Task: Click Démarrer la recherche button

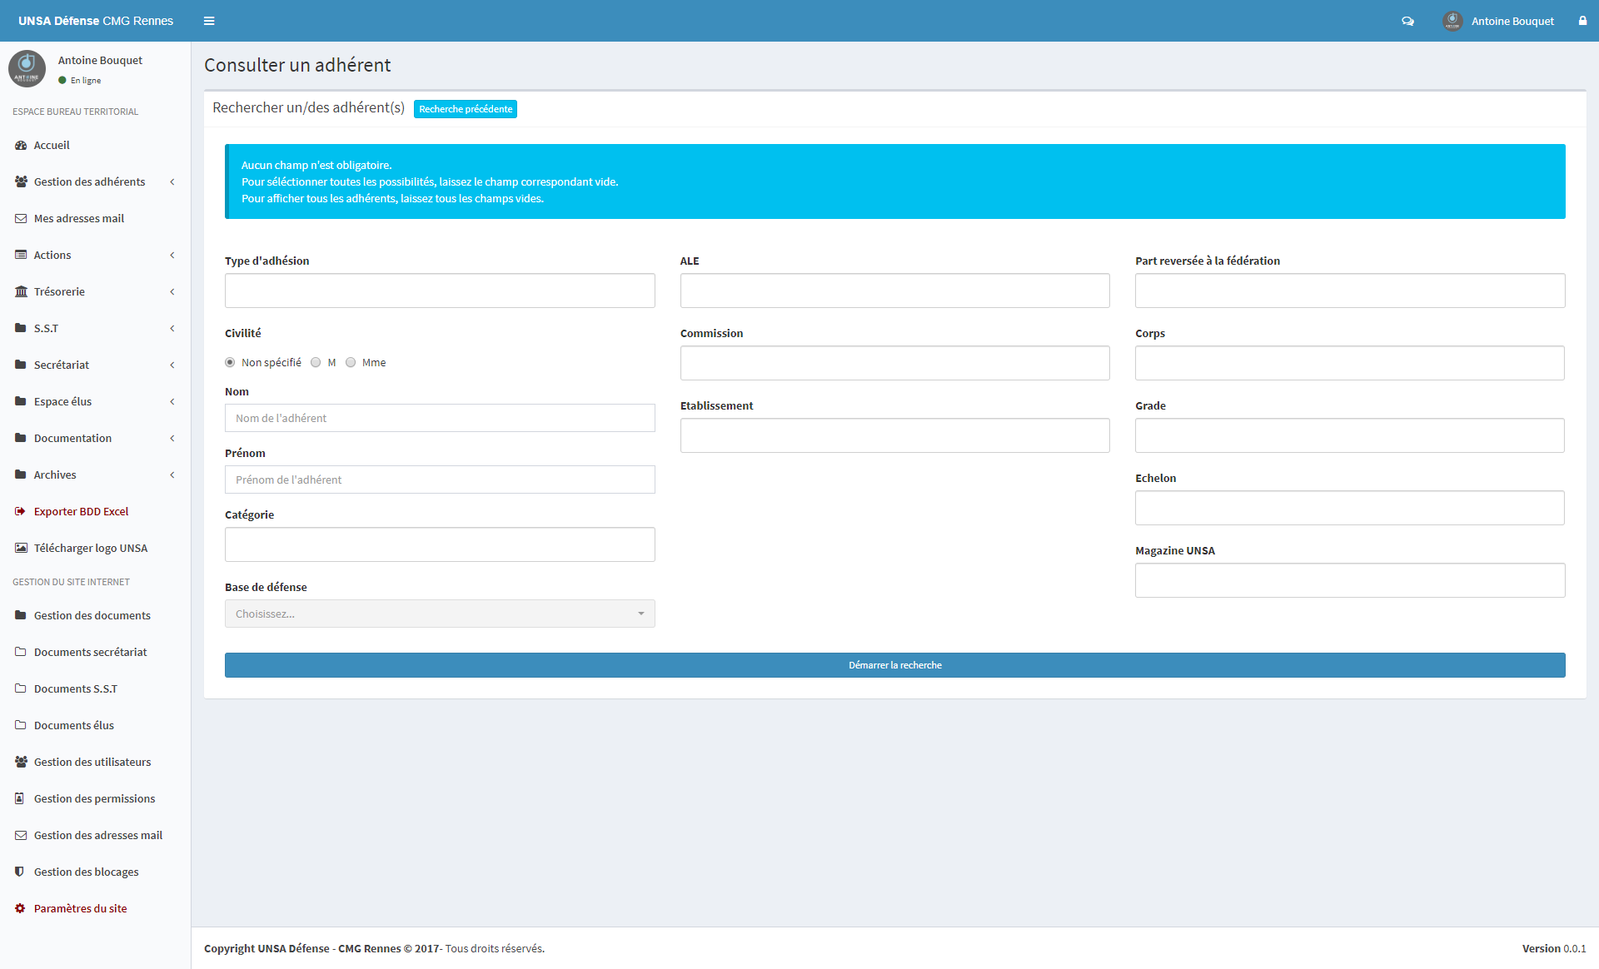Action: pyautogui.click(x=895, y=665)
